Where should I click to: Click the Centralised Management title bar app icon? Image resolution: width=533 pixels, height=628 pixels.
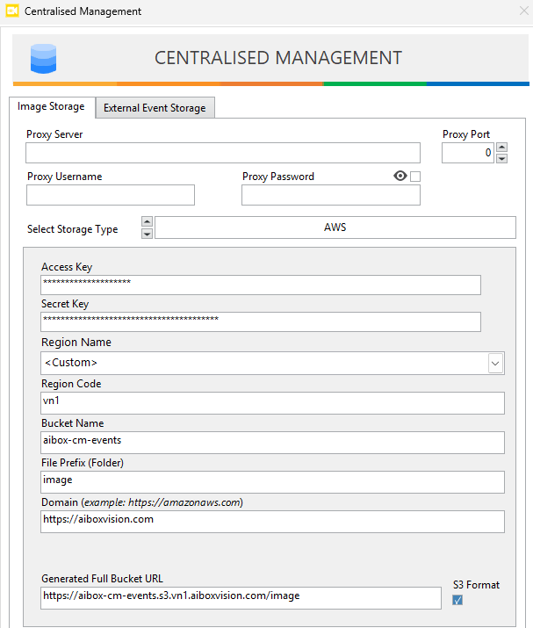pyautogui.click(x=13, y=11)
